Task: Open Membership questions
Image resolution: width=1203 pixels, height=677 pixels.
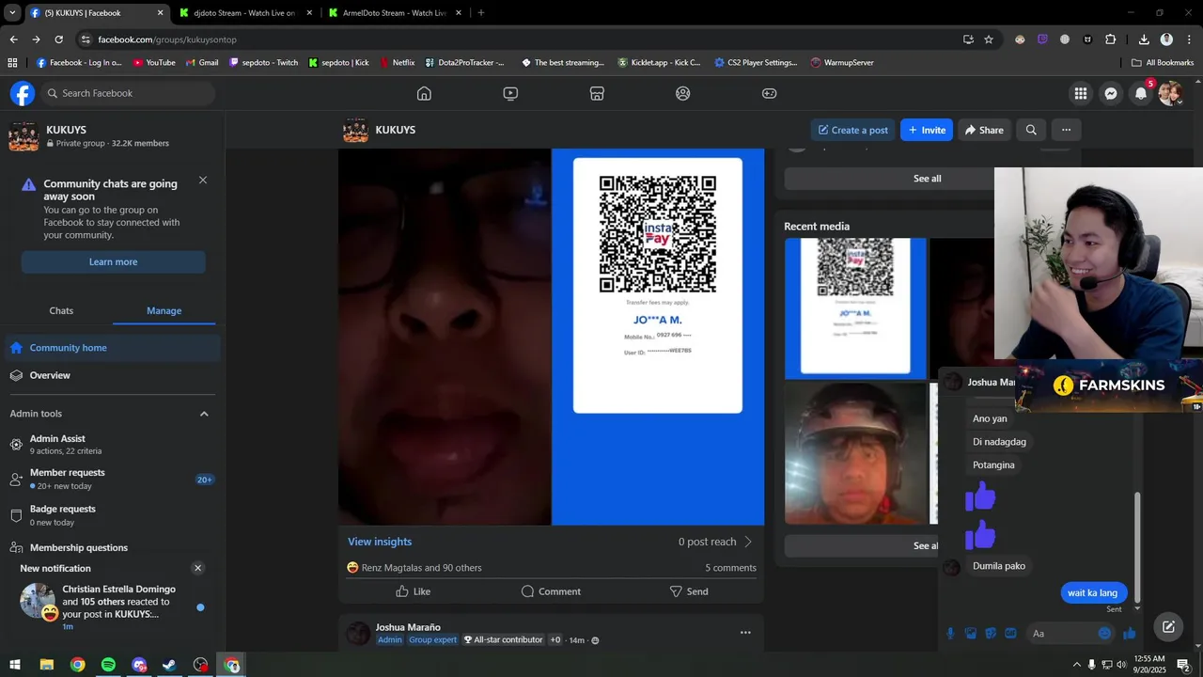Action: pyautogui.click(x=113, y=548)
